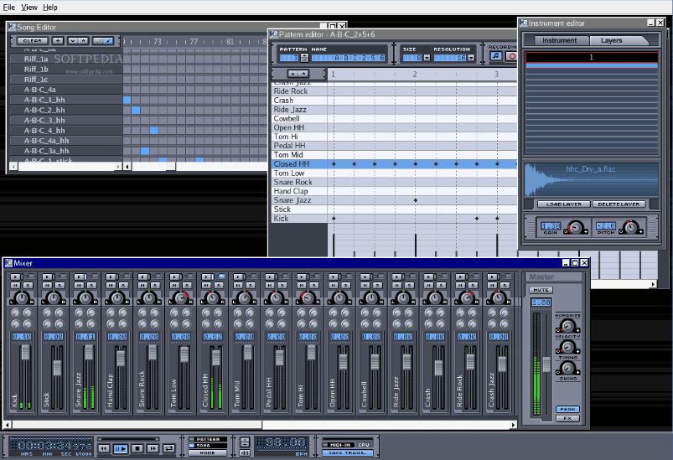Toggle song loop button in transport
673x460 pixels.
[169, 448]
